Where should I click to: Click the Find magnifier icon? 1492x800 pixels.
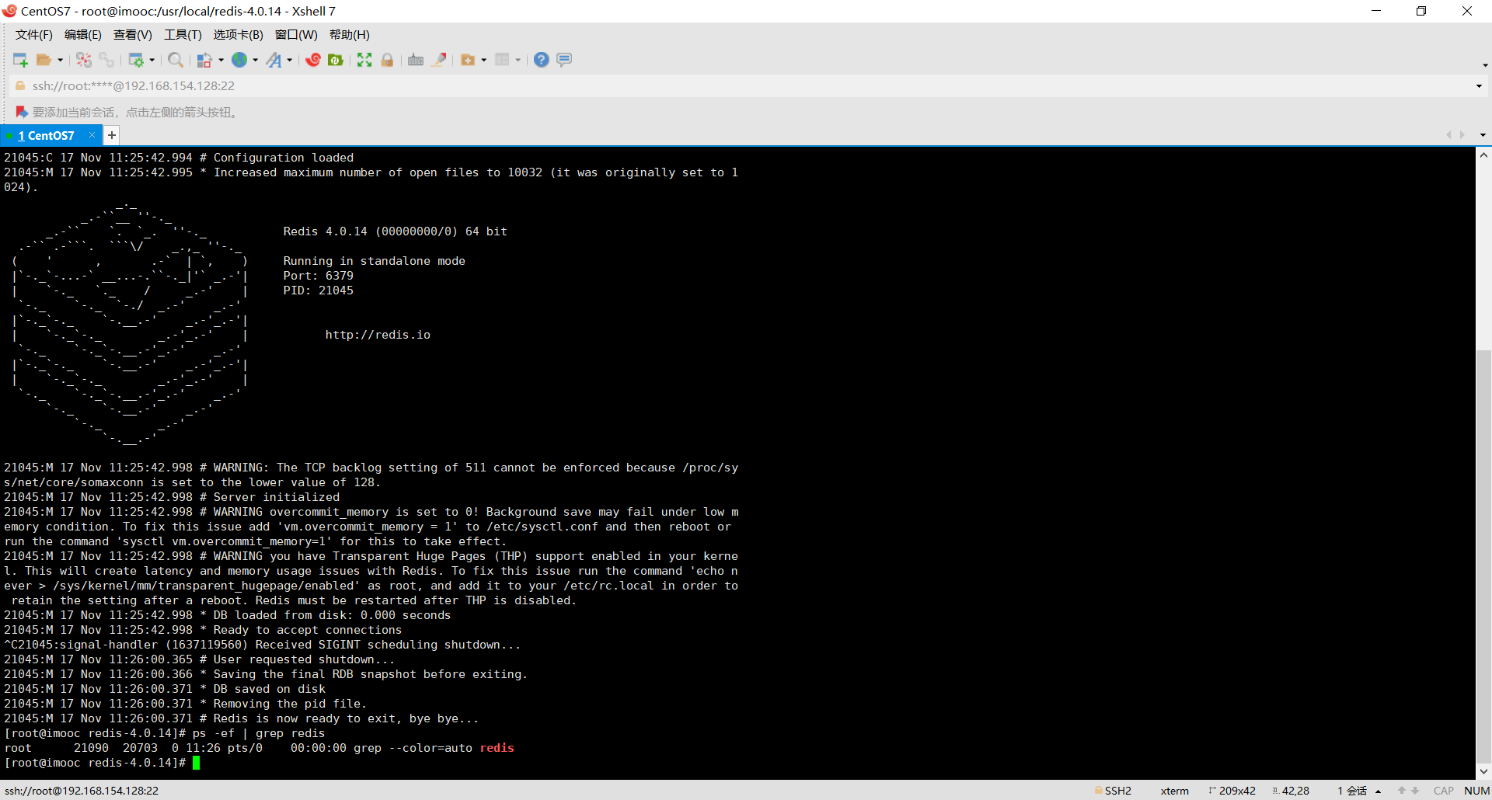pyautogui.click(x=176, y=60)
